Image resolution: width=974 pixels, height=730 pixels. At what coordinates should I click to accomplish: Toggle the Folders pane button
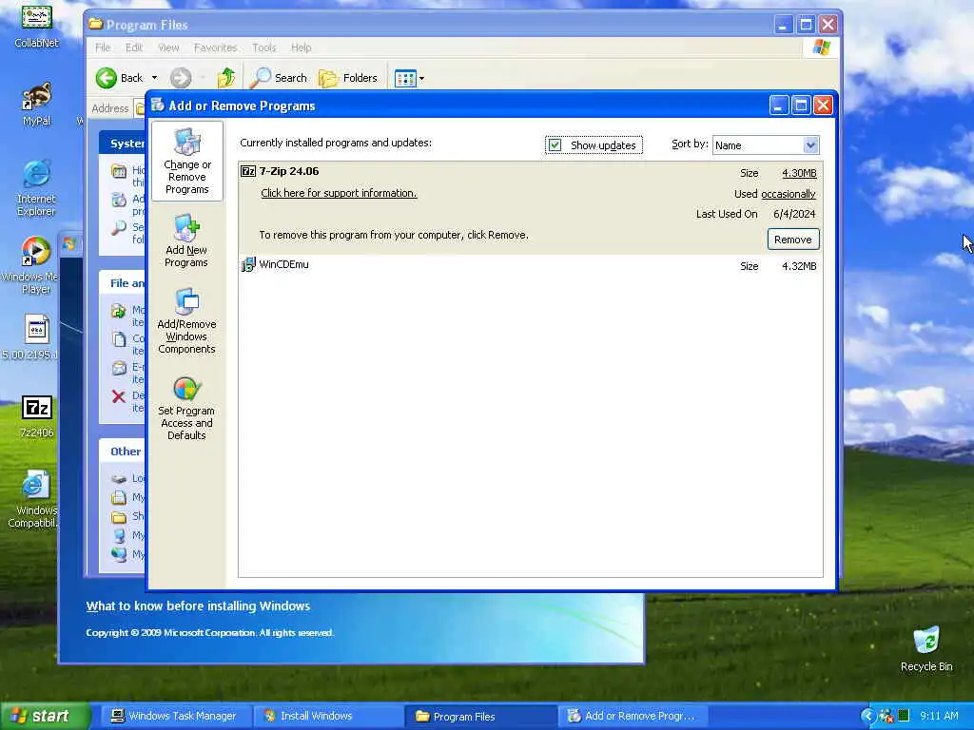[348, 78]
